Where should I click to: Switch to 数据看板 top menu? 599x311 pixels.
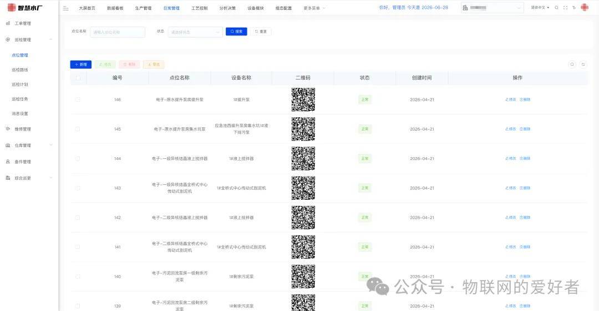tap(115, 8)
